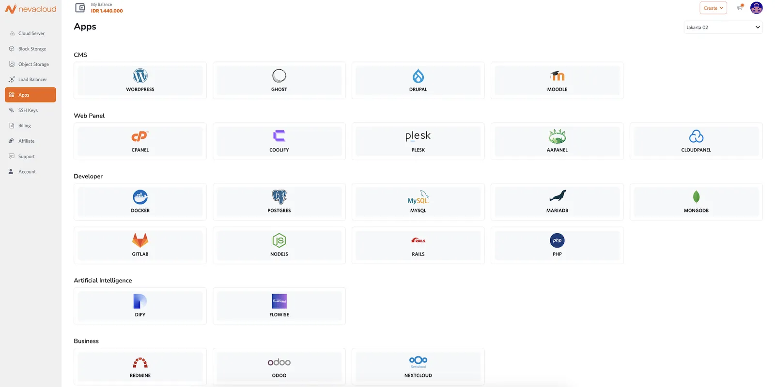Open the cPanel app icon
775x387 pixels.
pos(140,136)
